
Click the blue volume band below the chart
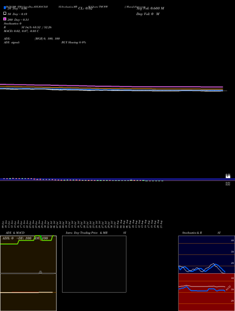pyautogui.click(x=117, y=180)
